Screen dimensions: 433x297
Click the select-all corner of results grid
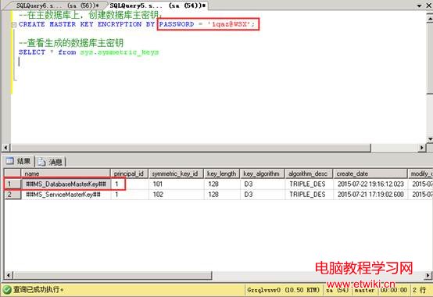pyautogui.click(x=13, y=174)
